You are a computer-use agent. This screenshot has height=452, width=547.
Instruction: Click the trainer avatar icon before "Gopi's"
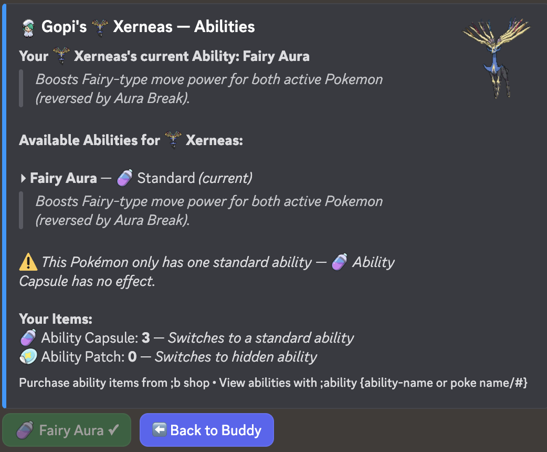[28, 27]
